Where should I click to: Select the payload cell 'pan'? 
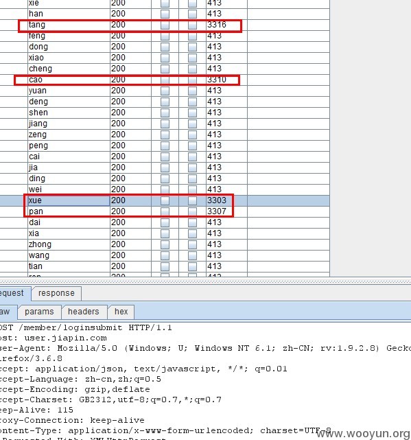click(69, 211)
